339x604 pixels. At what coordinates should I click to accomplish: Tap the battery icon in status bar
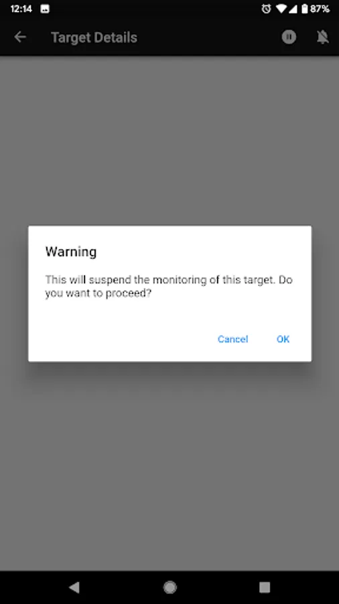point(304,9)
